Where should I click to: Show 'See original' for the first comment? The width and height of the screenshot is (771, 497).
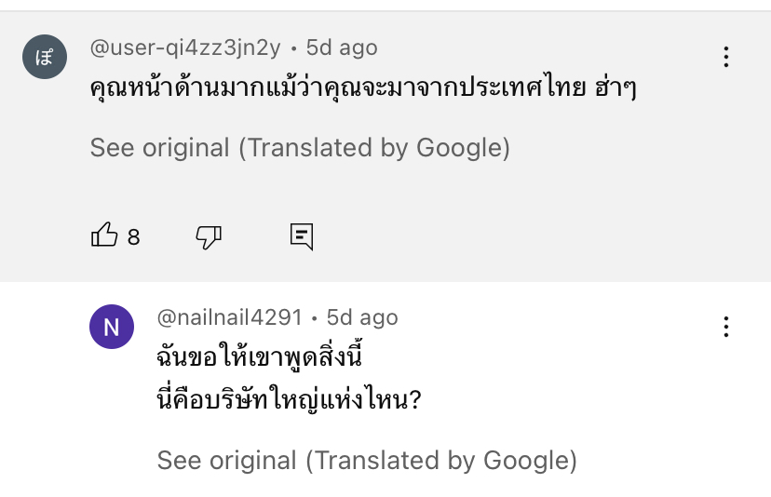coord(160,147)
